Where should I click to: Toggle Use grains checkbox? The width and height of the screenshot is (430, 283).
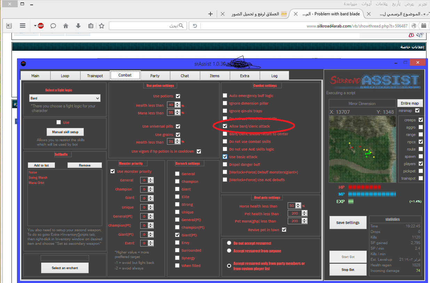click(178, 135)
